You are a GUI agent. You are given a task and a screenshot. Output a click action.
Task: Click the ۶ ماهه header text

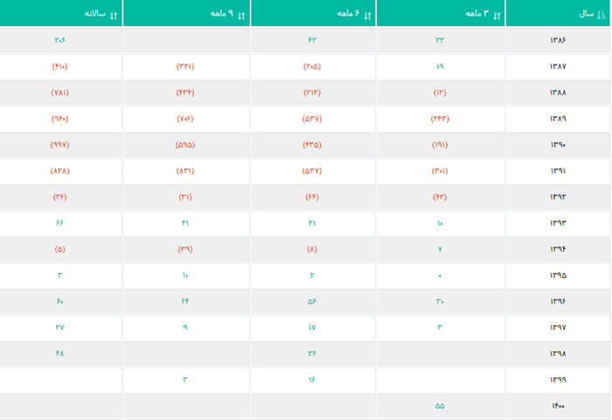point(349,14)
